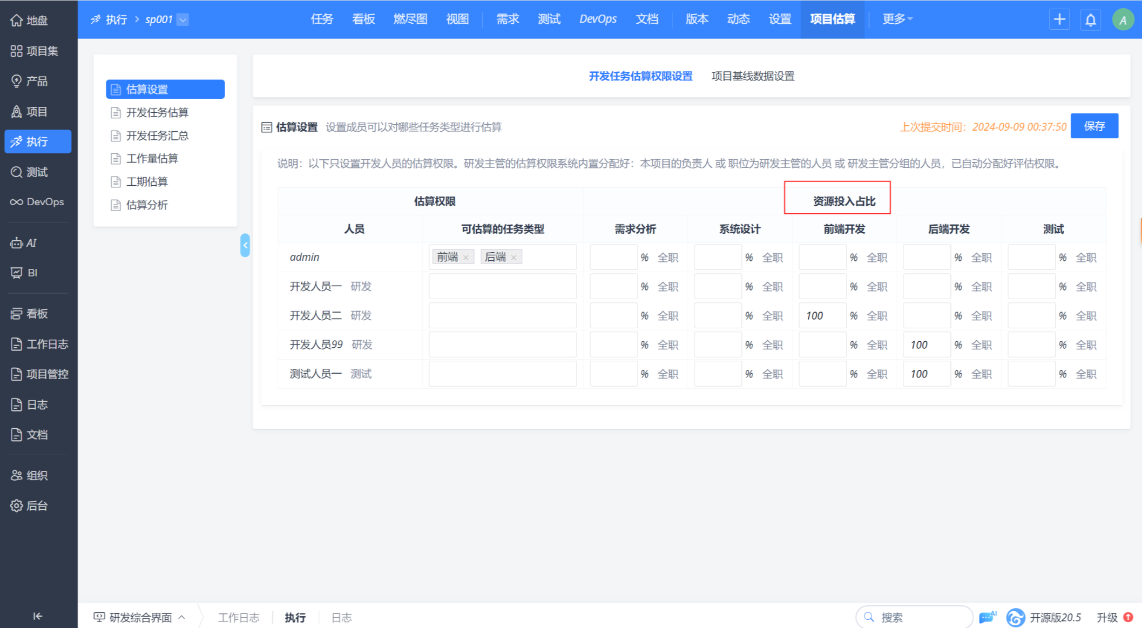Image resolution: width=1142 pixels, height=628 pixels.
Task: Open the notification bell
Action: (x=1090, y=20)
